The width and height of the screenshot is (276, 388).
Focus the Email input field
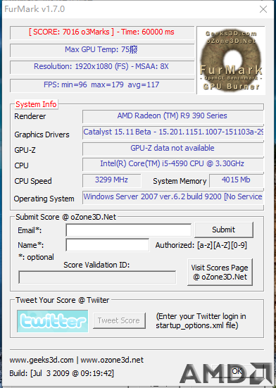(129, 230)
